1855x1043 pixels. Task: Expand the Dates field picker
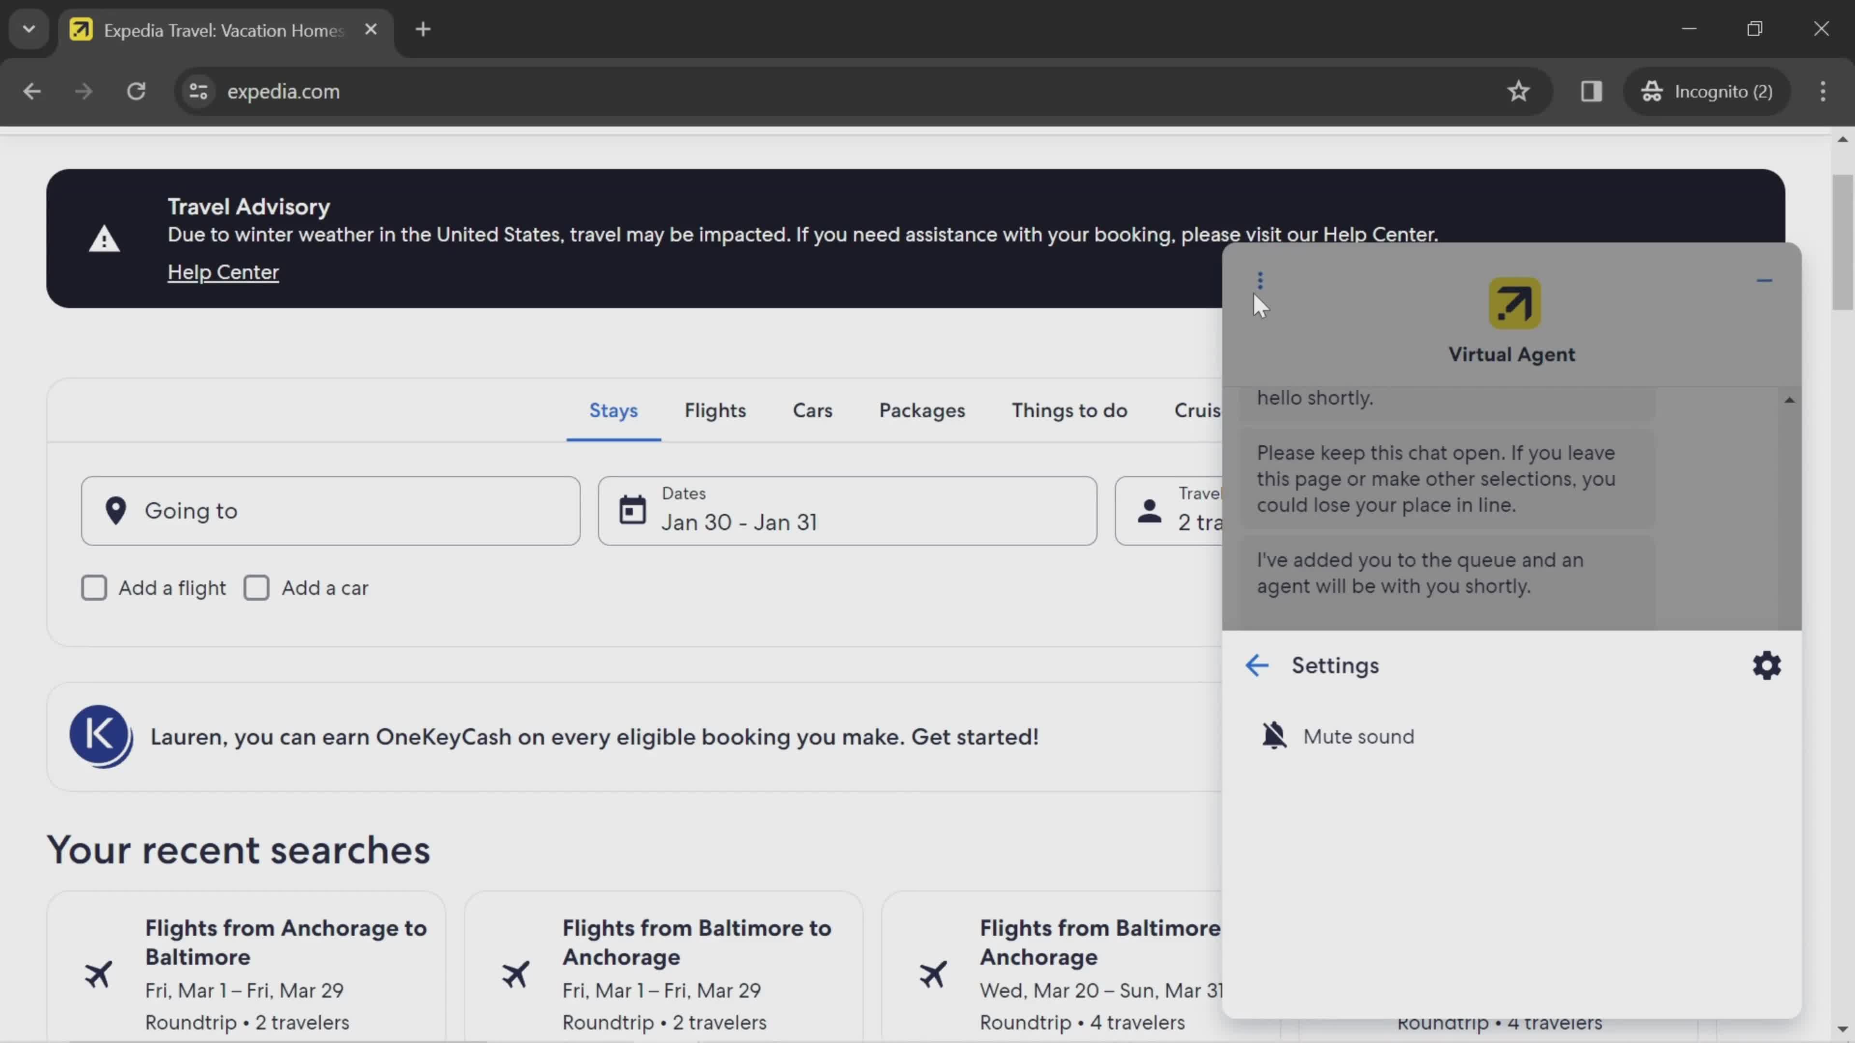tap(845, 509)
